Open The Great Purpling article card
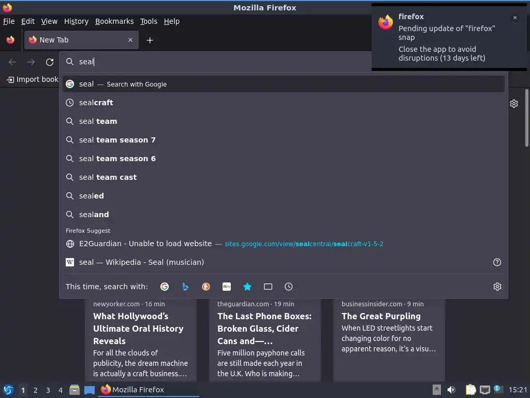The width and height of the screenshot is (530, 398). point(389,340)
